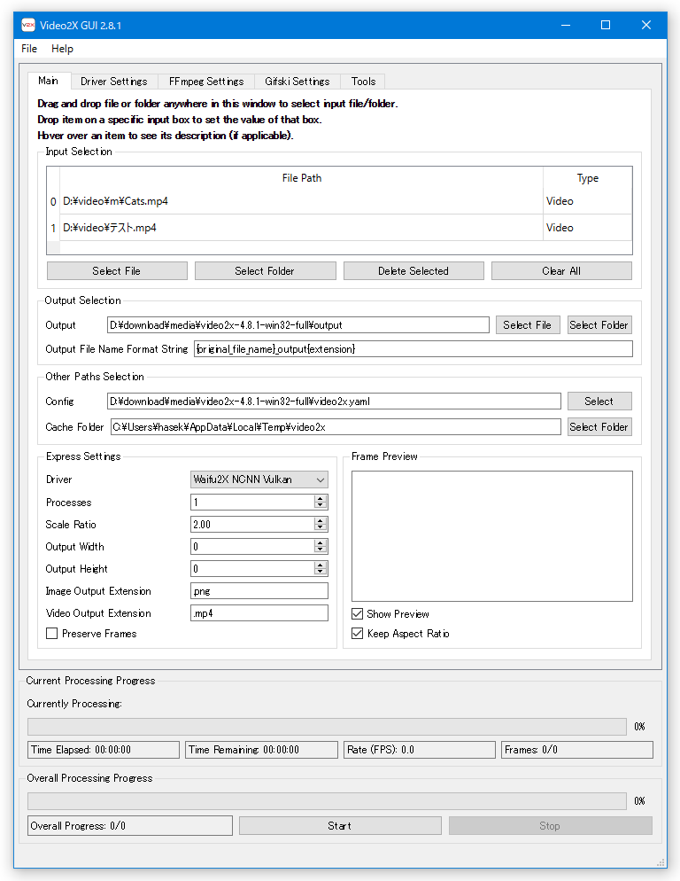The image size is (680, 881).
Task: Click Select Folder next to Cache Folder
Action: coord(599,427)
